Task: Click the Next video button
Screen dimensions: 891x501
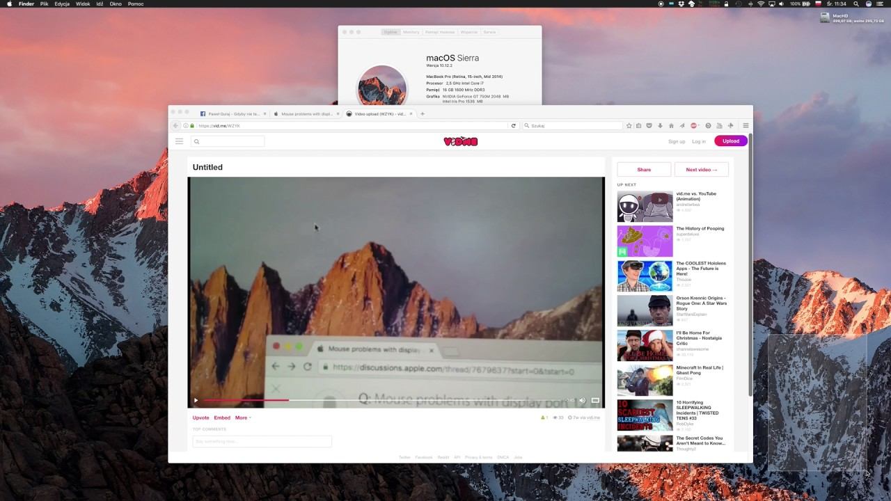Action: (702, 170)
